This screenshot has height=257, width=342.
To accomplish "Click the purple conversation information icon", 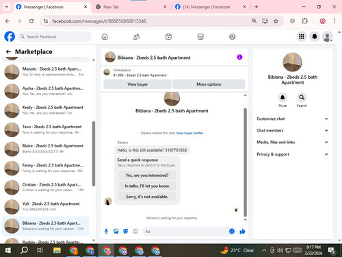I will click(x=239, y=57).
